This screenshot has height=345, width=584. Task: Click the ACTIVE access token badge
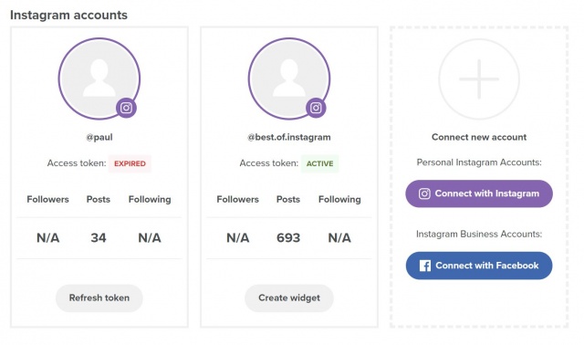(x=320, y=163)
